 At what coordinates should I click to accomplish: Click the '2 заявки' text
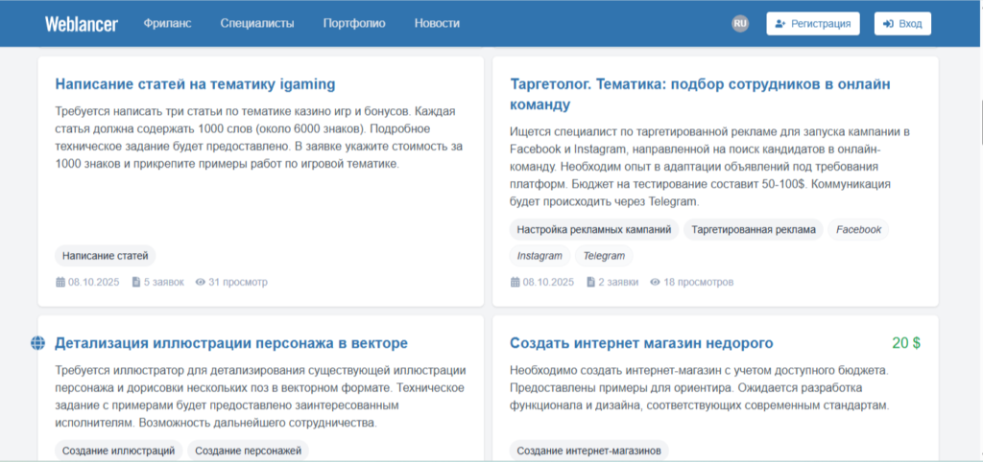click(618, 283)
